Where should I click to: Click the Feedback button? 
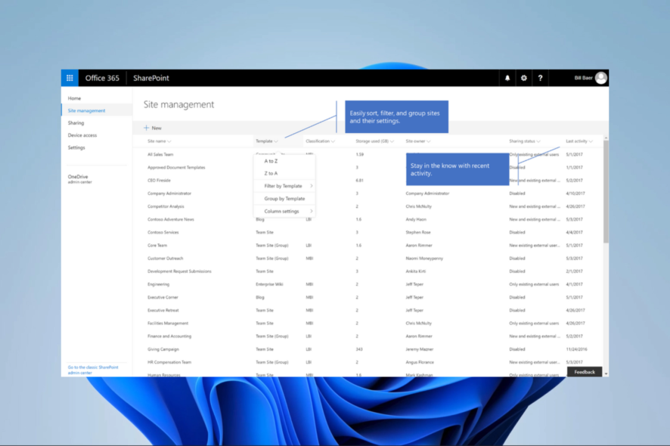[x=585, y=372]
